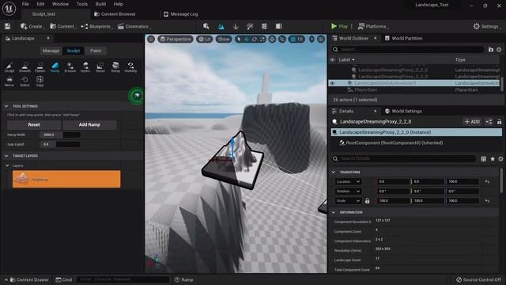Switch to the Paint landscape tab

(x=96, y=51)
